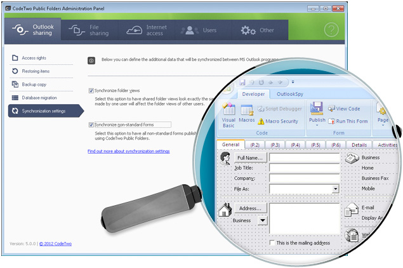Click the contact person portrait icon
Screen dimensions: 403x268
pos(225,158)
